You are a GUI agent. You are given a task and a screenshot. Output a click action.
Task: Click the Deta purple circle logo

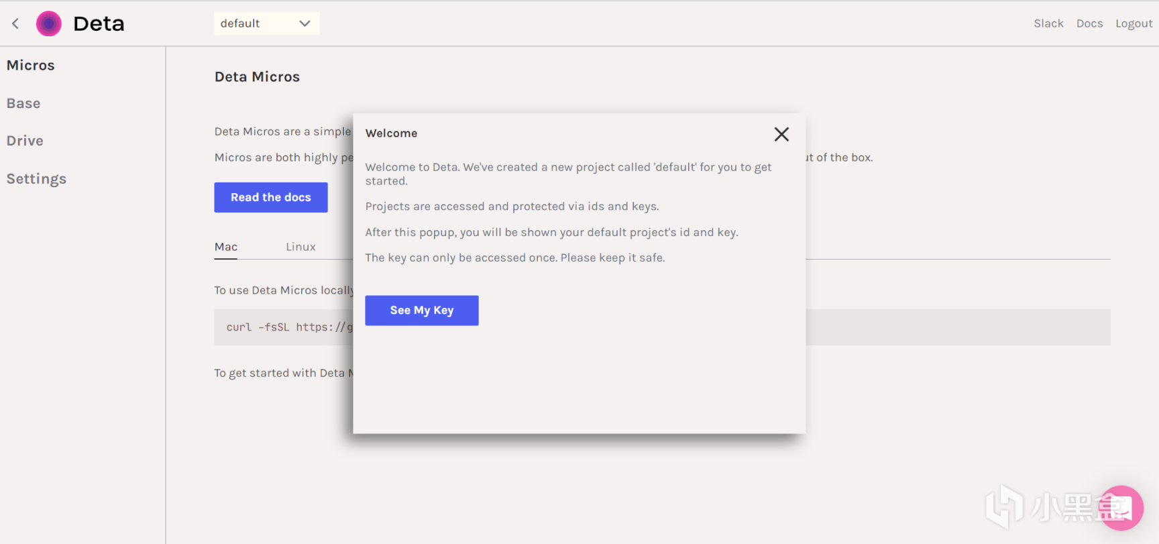click(x=48, y=23)
